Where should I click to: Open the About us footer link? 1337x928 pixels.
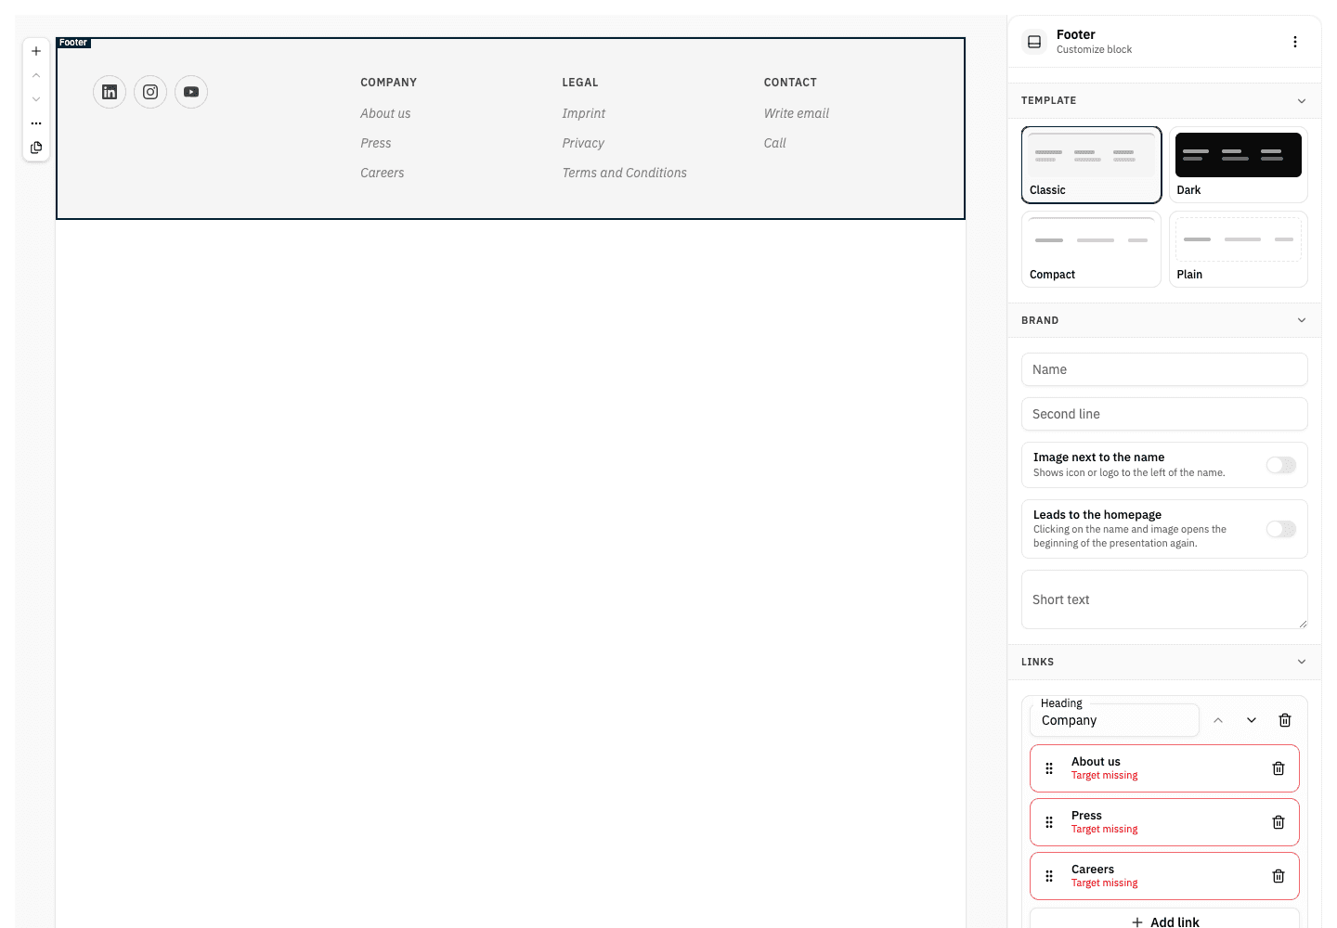pyautogui.click(x=385, y=113)
